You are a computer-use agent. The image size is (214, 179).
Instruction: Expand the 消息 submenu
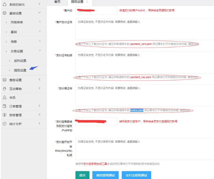(x=14, y=41)
